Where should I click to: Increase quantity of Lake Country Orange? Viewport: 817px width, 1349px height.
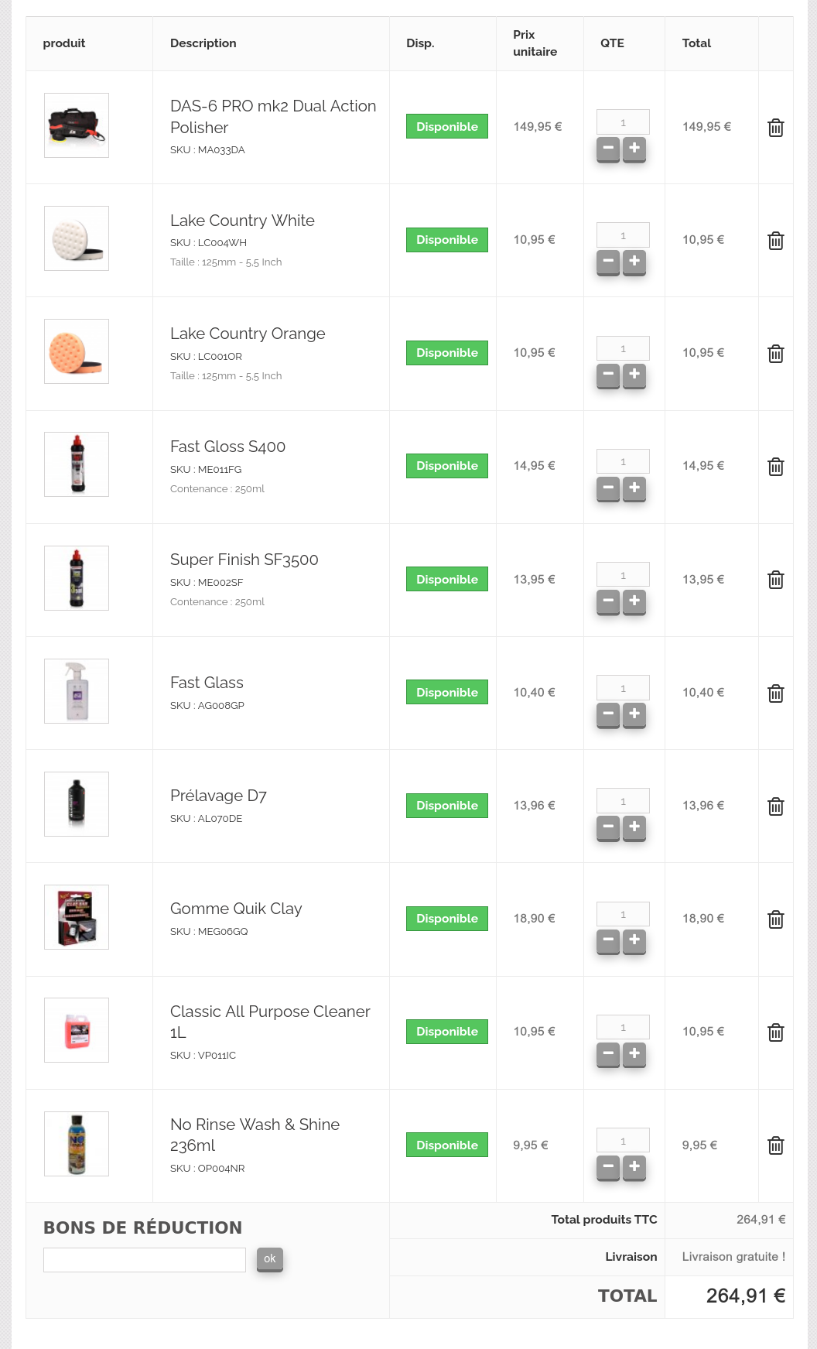pyautogui.click(x=634, y=375)
